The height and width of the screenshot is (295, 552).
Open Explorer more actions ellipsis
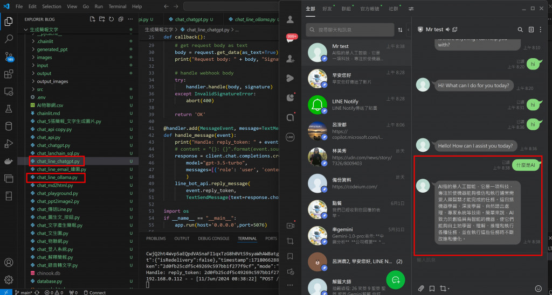pyautogui.click(x=130, y=19)
